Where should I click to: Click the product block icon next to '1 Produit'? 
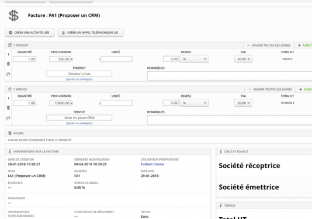tap(10, 46)
